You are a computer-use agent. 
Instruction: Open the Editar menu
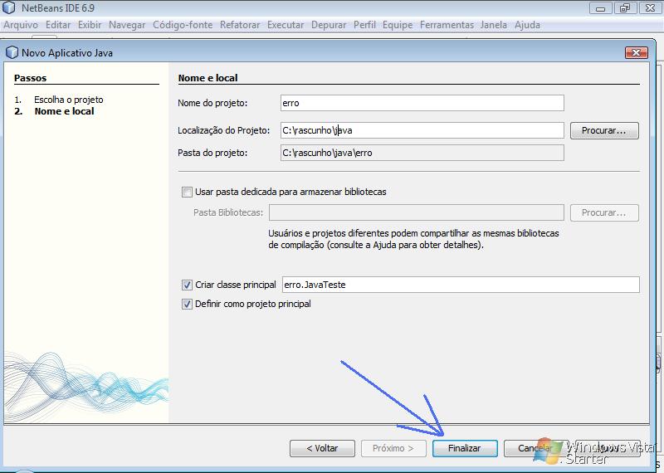pyautogui.click(x=58, y=25)
